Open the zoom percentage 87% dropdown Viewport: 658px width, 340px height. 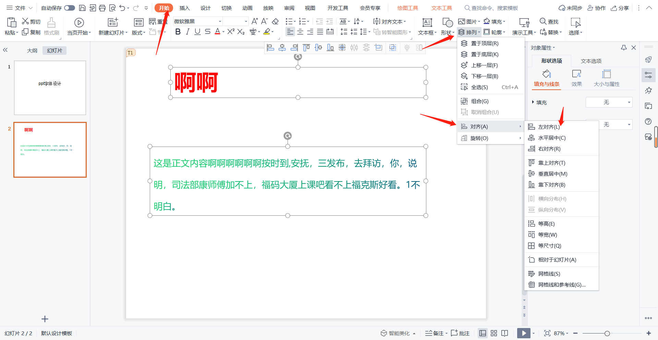pos(561,333)
